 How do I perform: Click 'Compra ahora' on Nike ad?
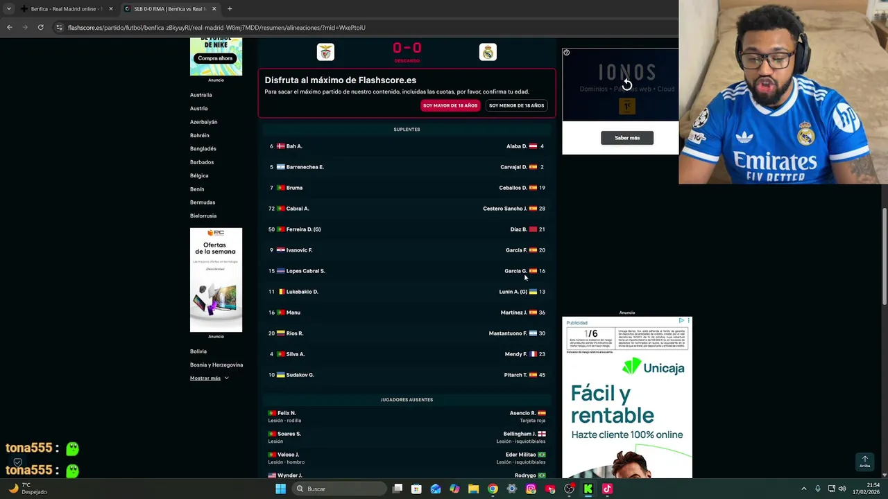215,58
